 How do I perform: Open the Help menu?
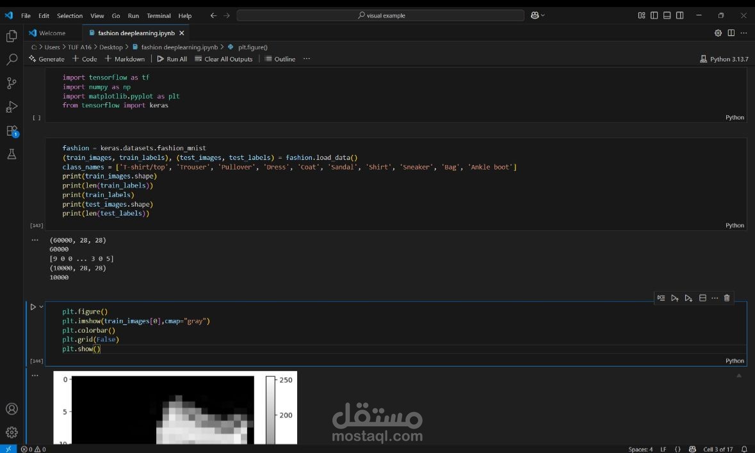tap(185, 15)
